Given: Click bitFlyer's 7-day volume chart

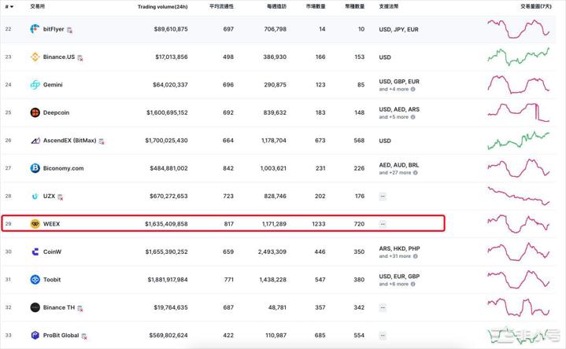Looking at the screenshot, I should (518, 29).
